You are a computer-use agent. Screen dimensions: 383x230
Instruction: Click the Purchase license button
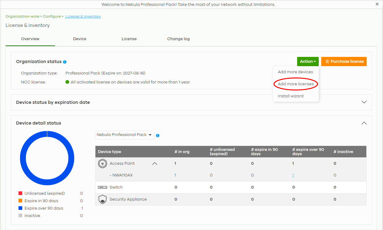(x=344, y=62)
